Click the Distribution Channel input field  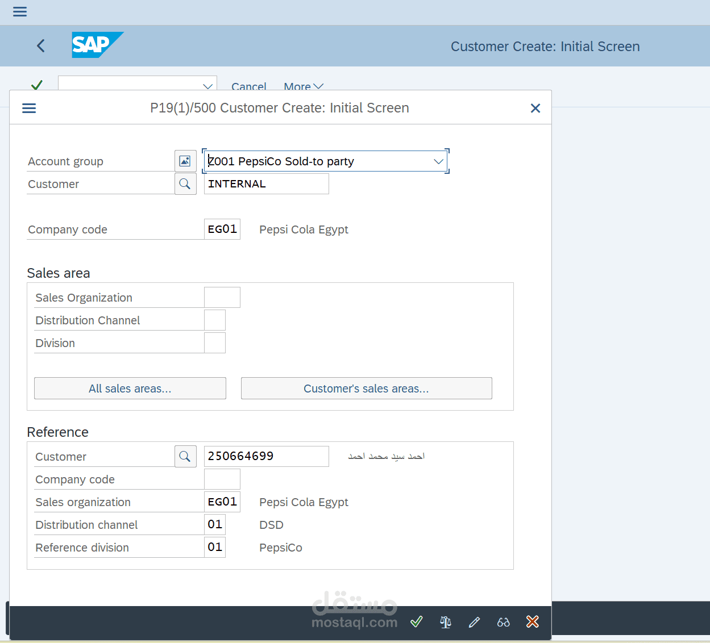(215, 320)
